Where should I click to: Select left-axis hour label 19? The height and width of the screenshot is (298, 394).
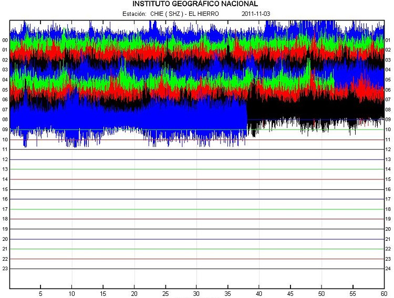click(x=5, y=229)
